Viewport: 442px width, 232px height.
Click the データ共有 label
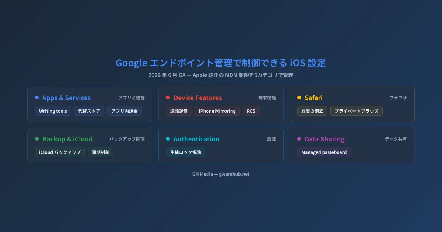[x=396, y=139]
